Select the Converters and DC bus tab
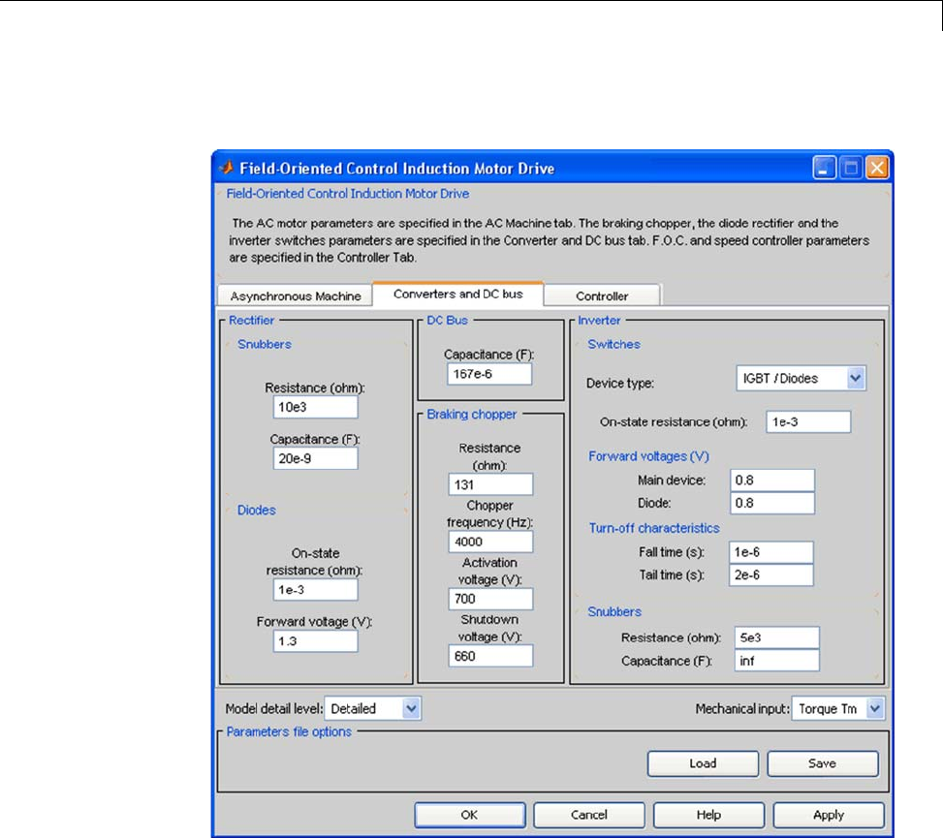Screen dimensions: 943x838 458,294
